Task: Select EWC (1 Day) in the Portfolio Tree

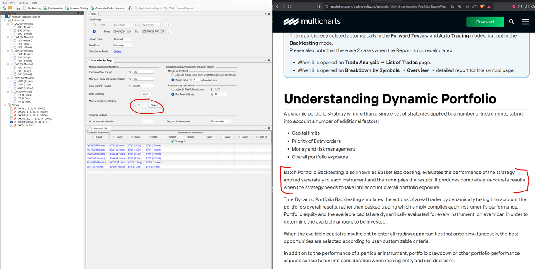Action: (x=23, y=71)
